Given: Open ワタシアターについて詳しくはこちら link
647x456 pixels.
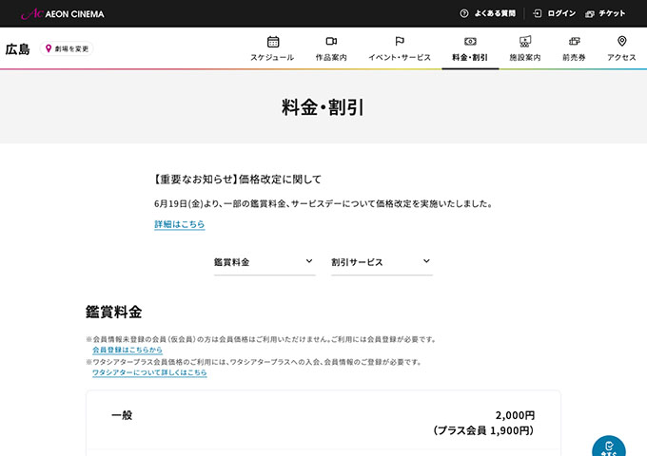Looking at the screenshot, I should point(149,372).
